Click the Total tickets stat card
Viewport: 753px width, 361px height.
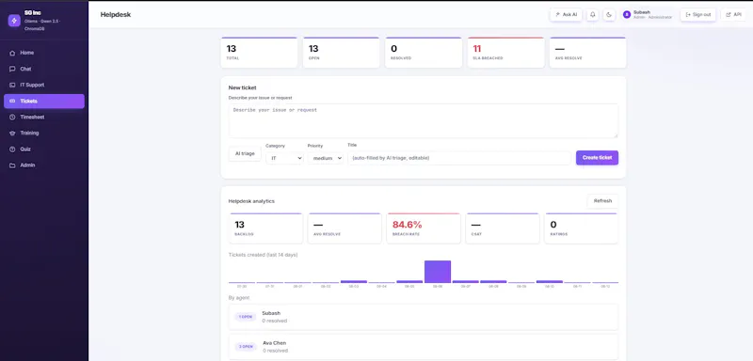click(259, 53)
